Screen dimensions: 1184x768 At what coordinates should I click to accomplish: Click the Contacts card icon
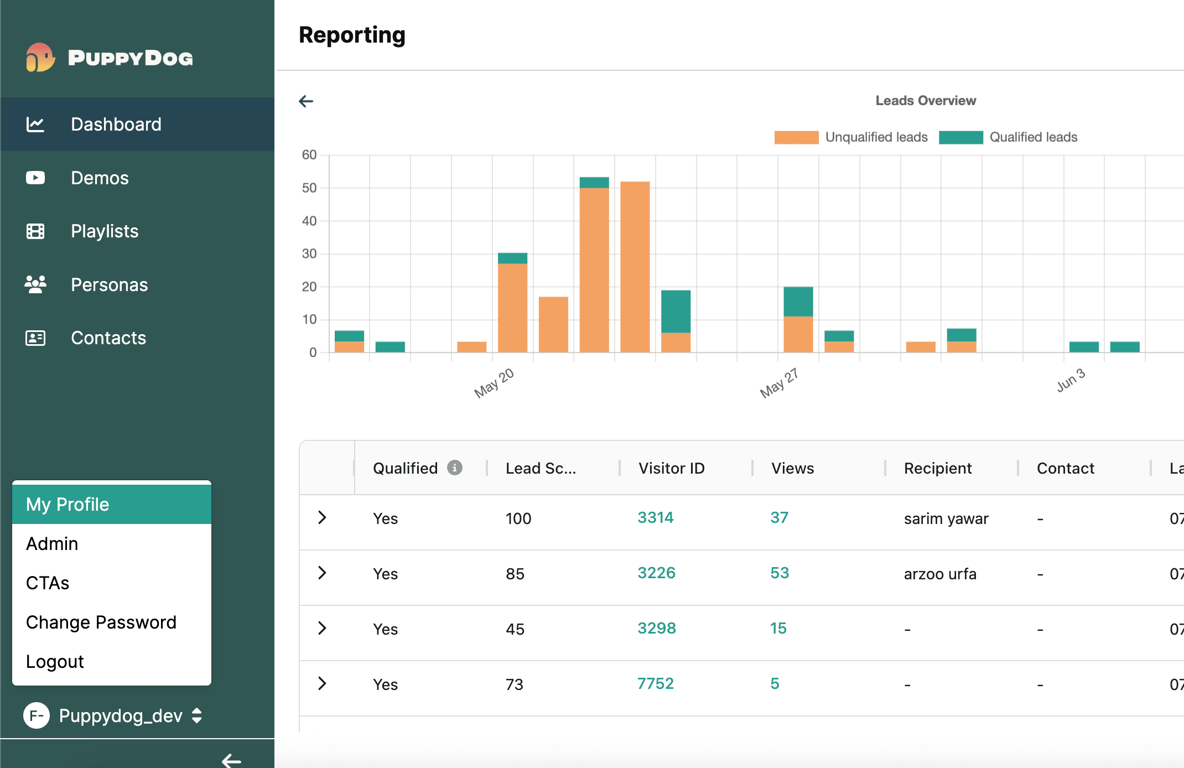[x=35, y=338]
